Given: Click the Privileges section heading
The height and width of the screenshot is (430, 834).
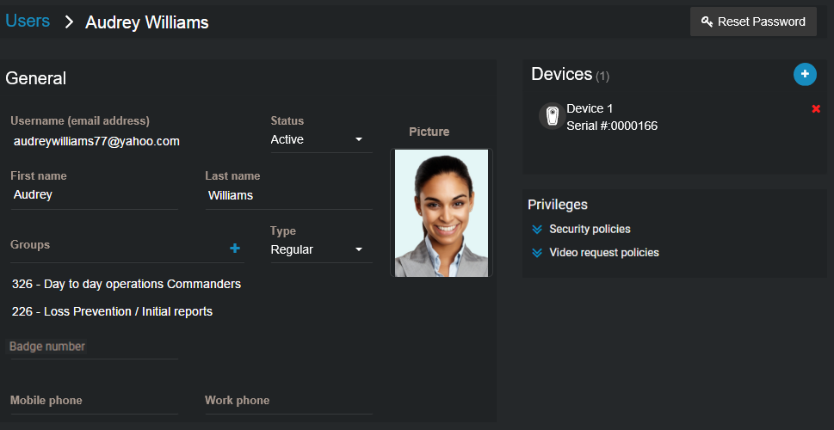Looking at the screenshot, I should pyautogui.click(x=558, y=205).
